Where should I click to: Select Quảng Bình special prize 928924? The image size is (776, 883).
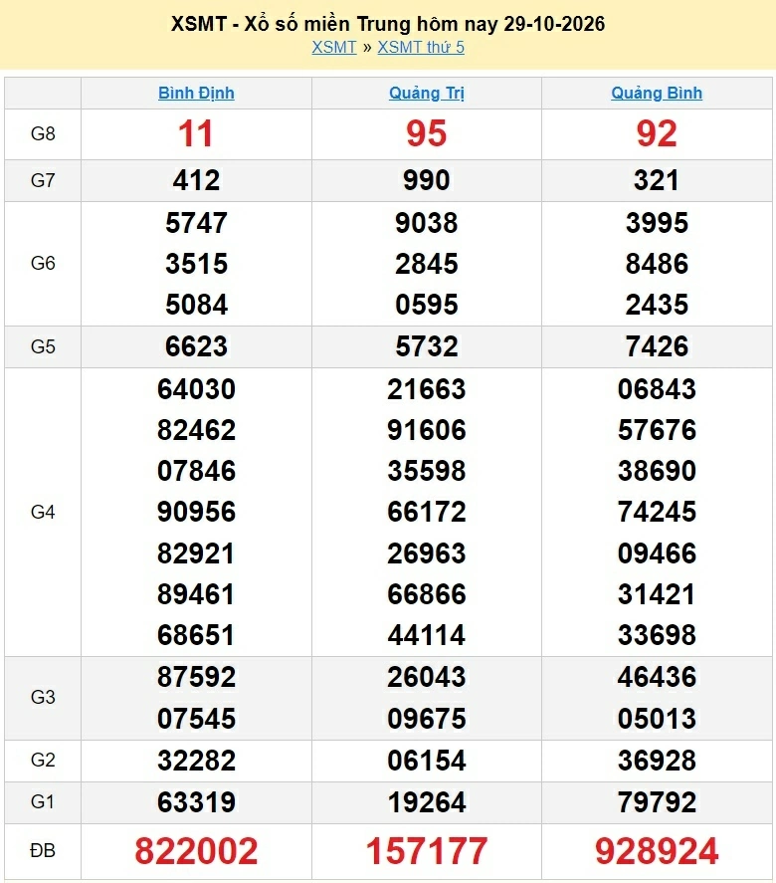tap(657, 851)
